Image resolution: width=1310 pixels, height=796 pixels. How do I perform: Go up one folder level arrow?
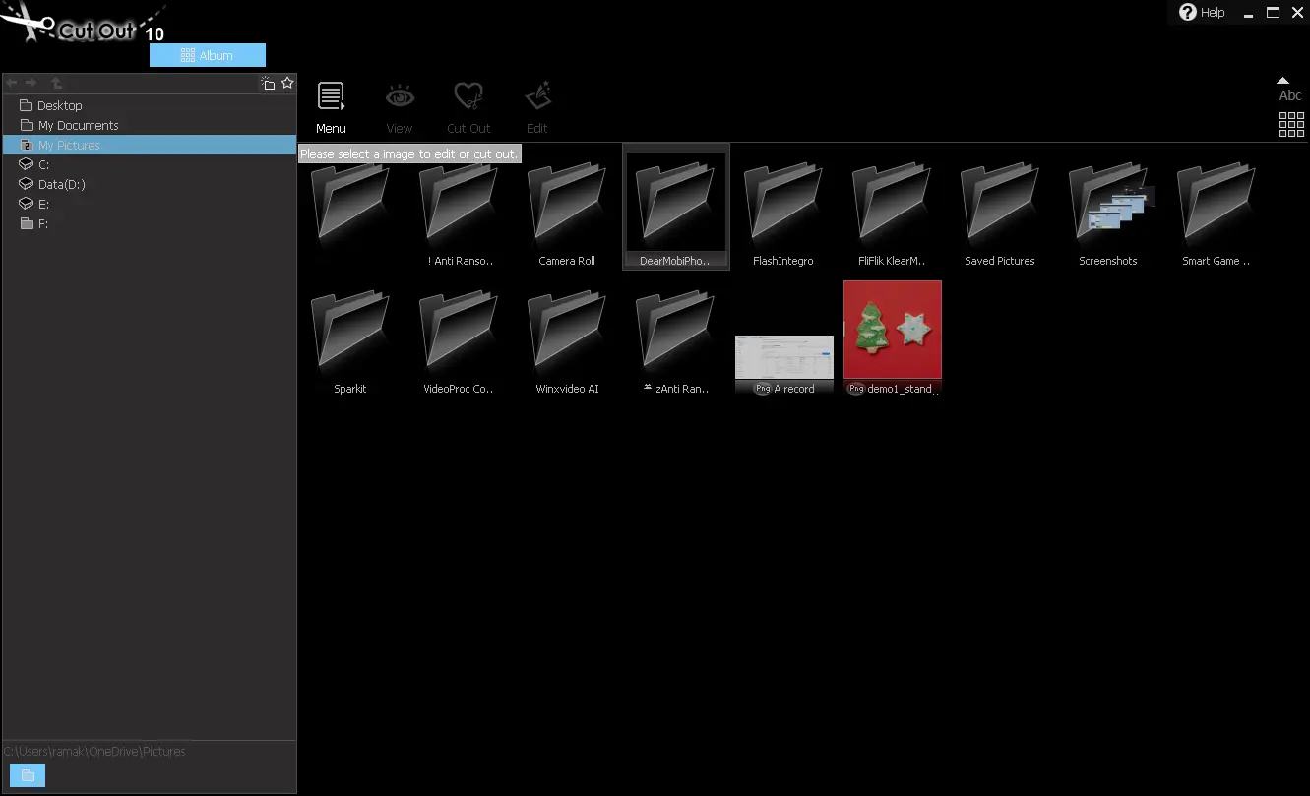click(x=56, y=84)
